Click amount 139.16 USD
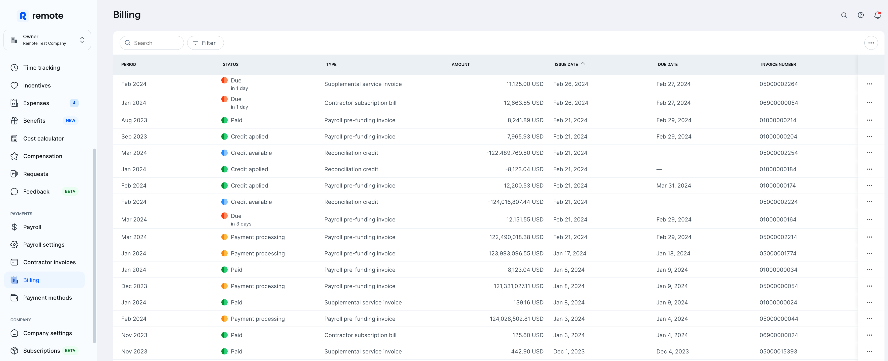Image resolution: width=888 pixels, height=361 pixels. click(x=528, y=302)
